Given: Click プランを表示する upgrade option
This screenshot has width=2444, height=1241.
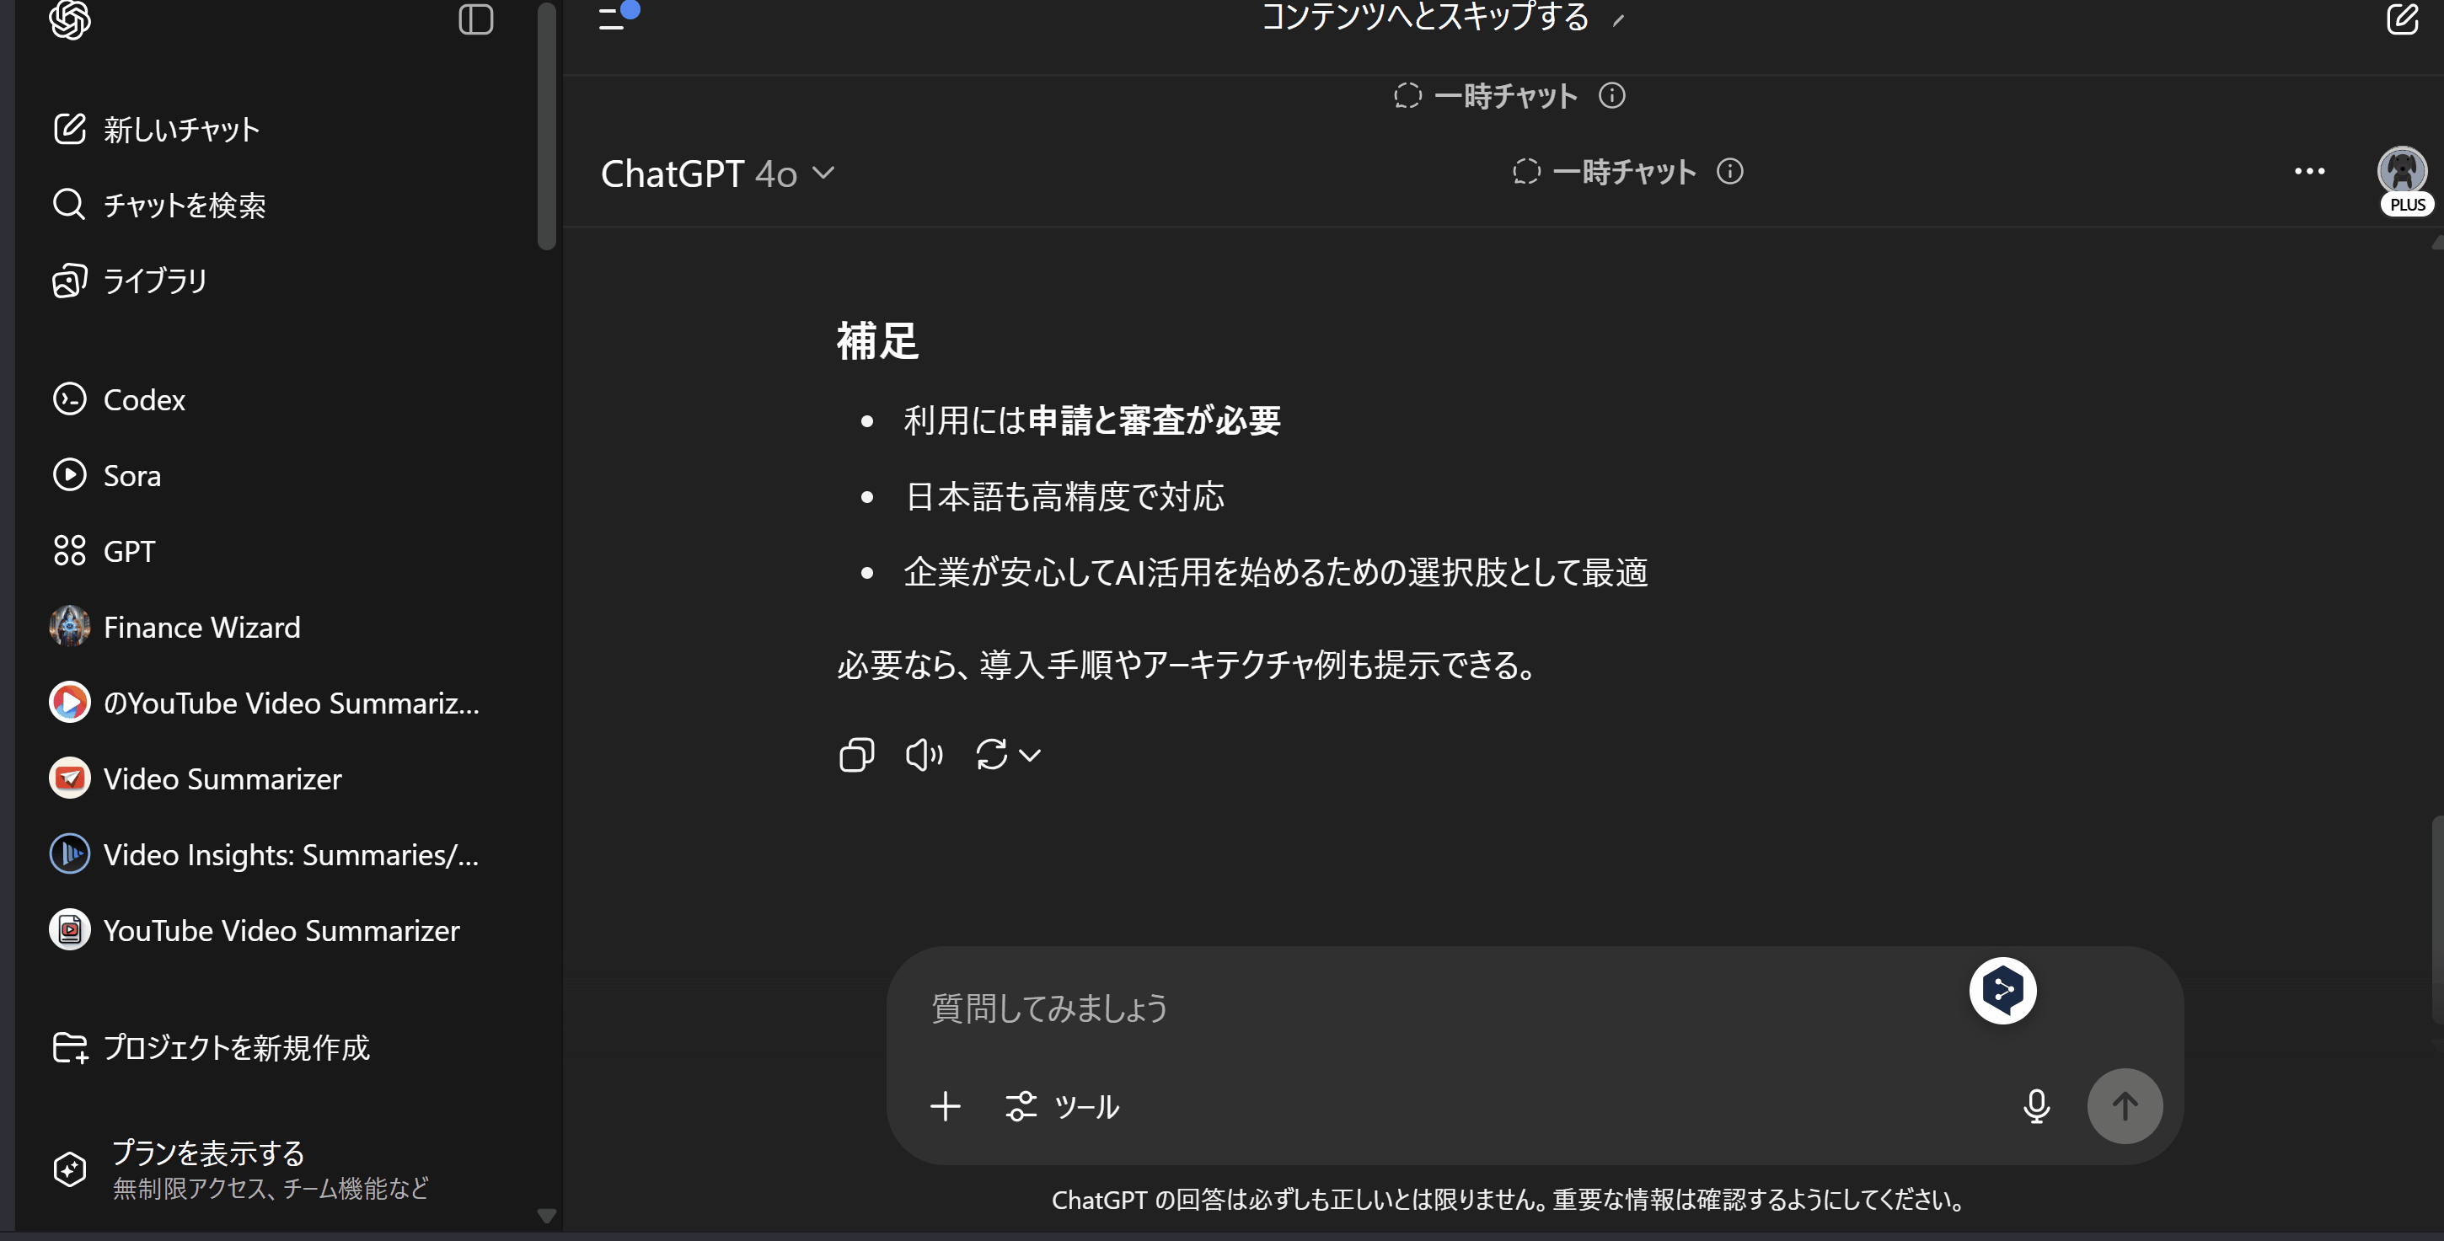Looking at the screenshot, I should (241, 1169).
